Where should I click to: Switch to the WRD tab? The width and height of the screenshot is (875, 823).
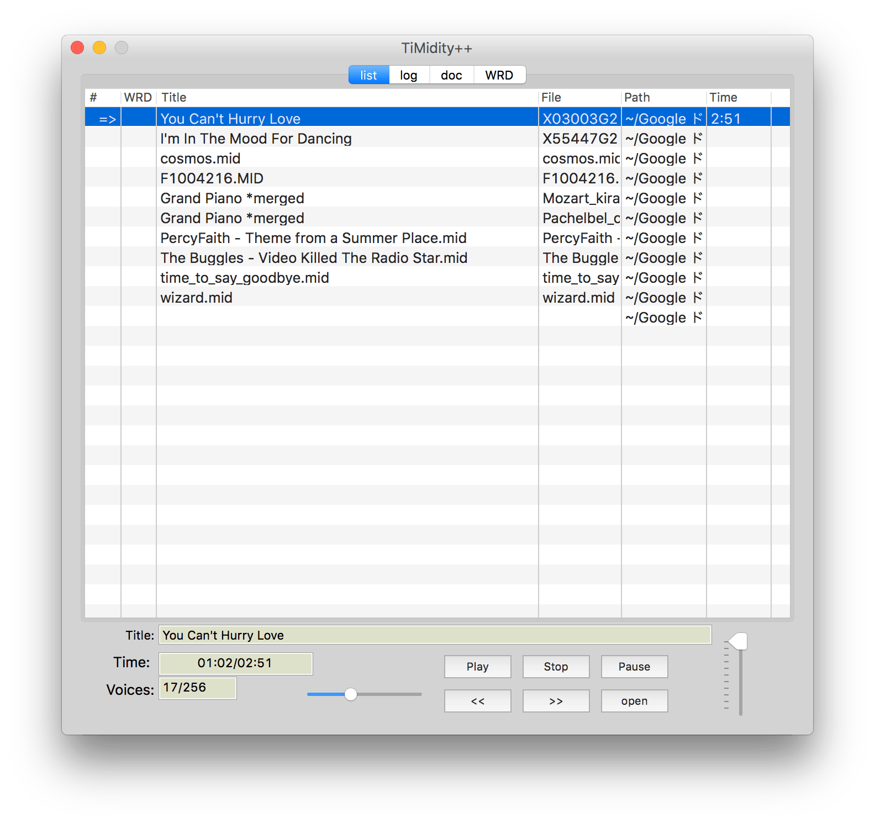(x=499, y=75)
